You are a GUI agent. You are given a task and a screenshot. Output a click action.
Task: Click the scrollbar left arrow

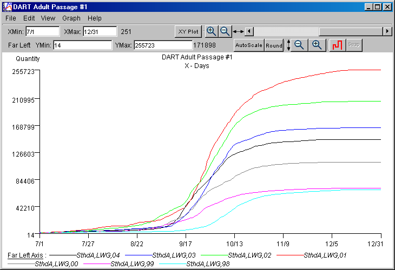click(x=249, y=31)
